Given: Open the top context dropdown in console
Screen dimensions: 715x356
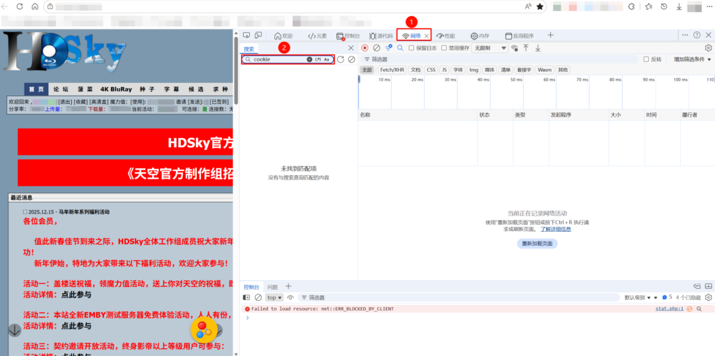Looking at the screenshot, I should (274, 297).
